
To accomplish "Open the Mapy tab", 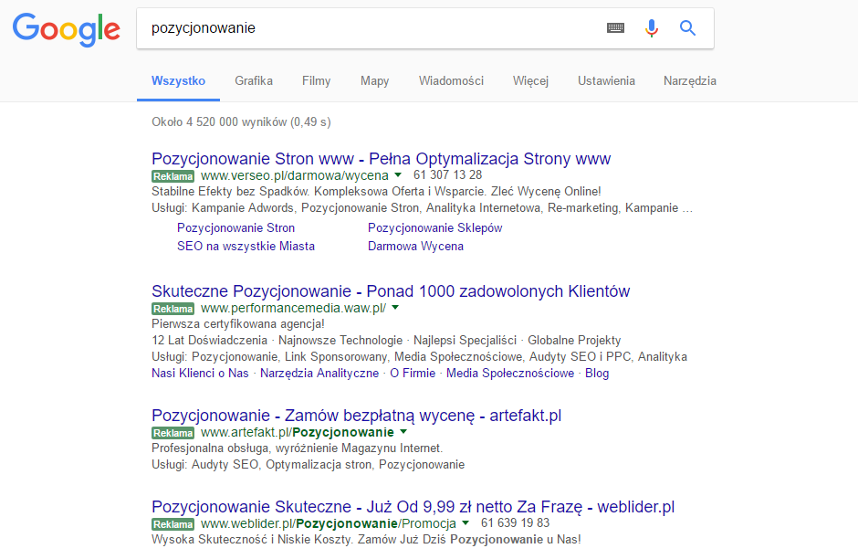I will click(374, 80).
